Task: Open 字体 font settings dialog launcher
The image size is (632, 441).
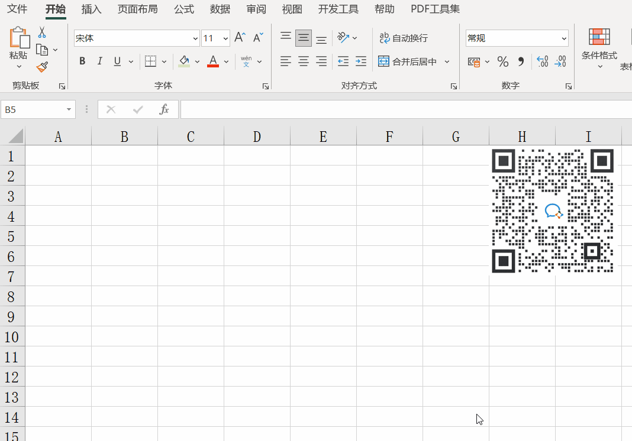Action: point(266,86)
